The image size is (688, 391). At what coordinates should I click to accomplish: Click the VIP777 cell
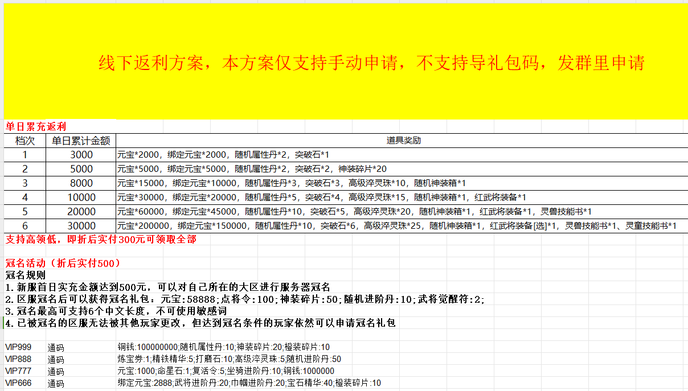pos(18,371)
